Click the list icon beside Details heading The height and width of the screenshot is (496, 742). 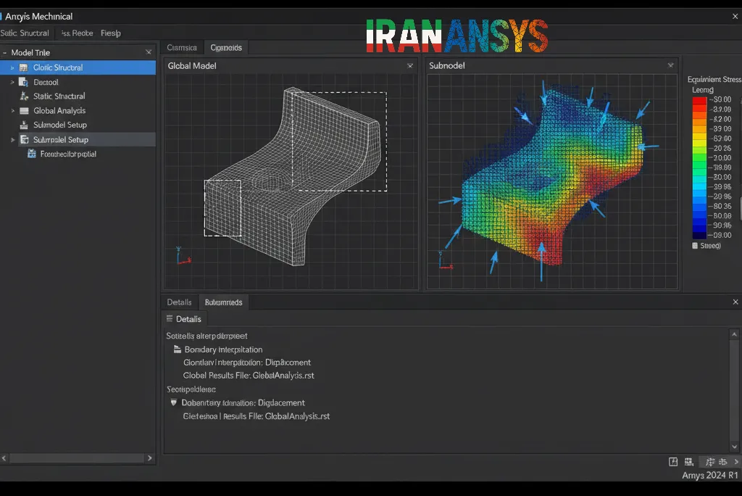click(x=170, y=319)
